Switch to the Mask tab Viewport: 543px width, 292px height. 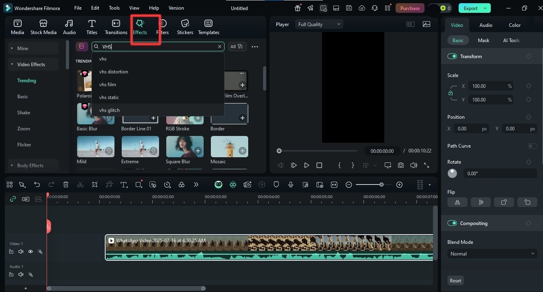(x=484, y=40)
